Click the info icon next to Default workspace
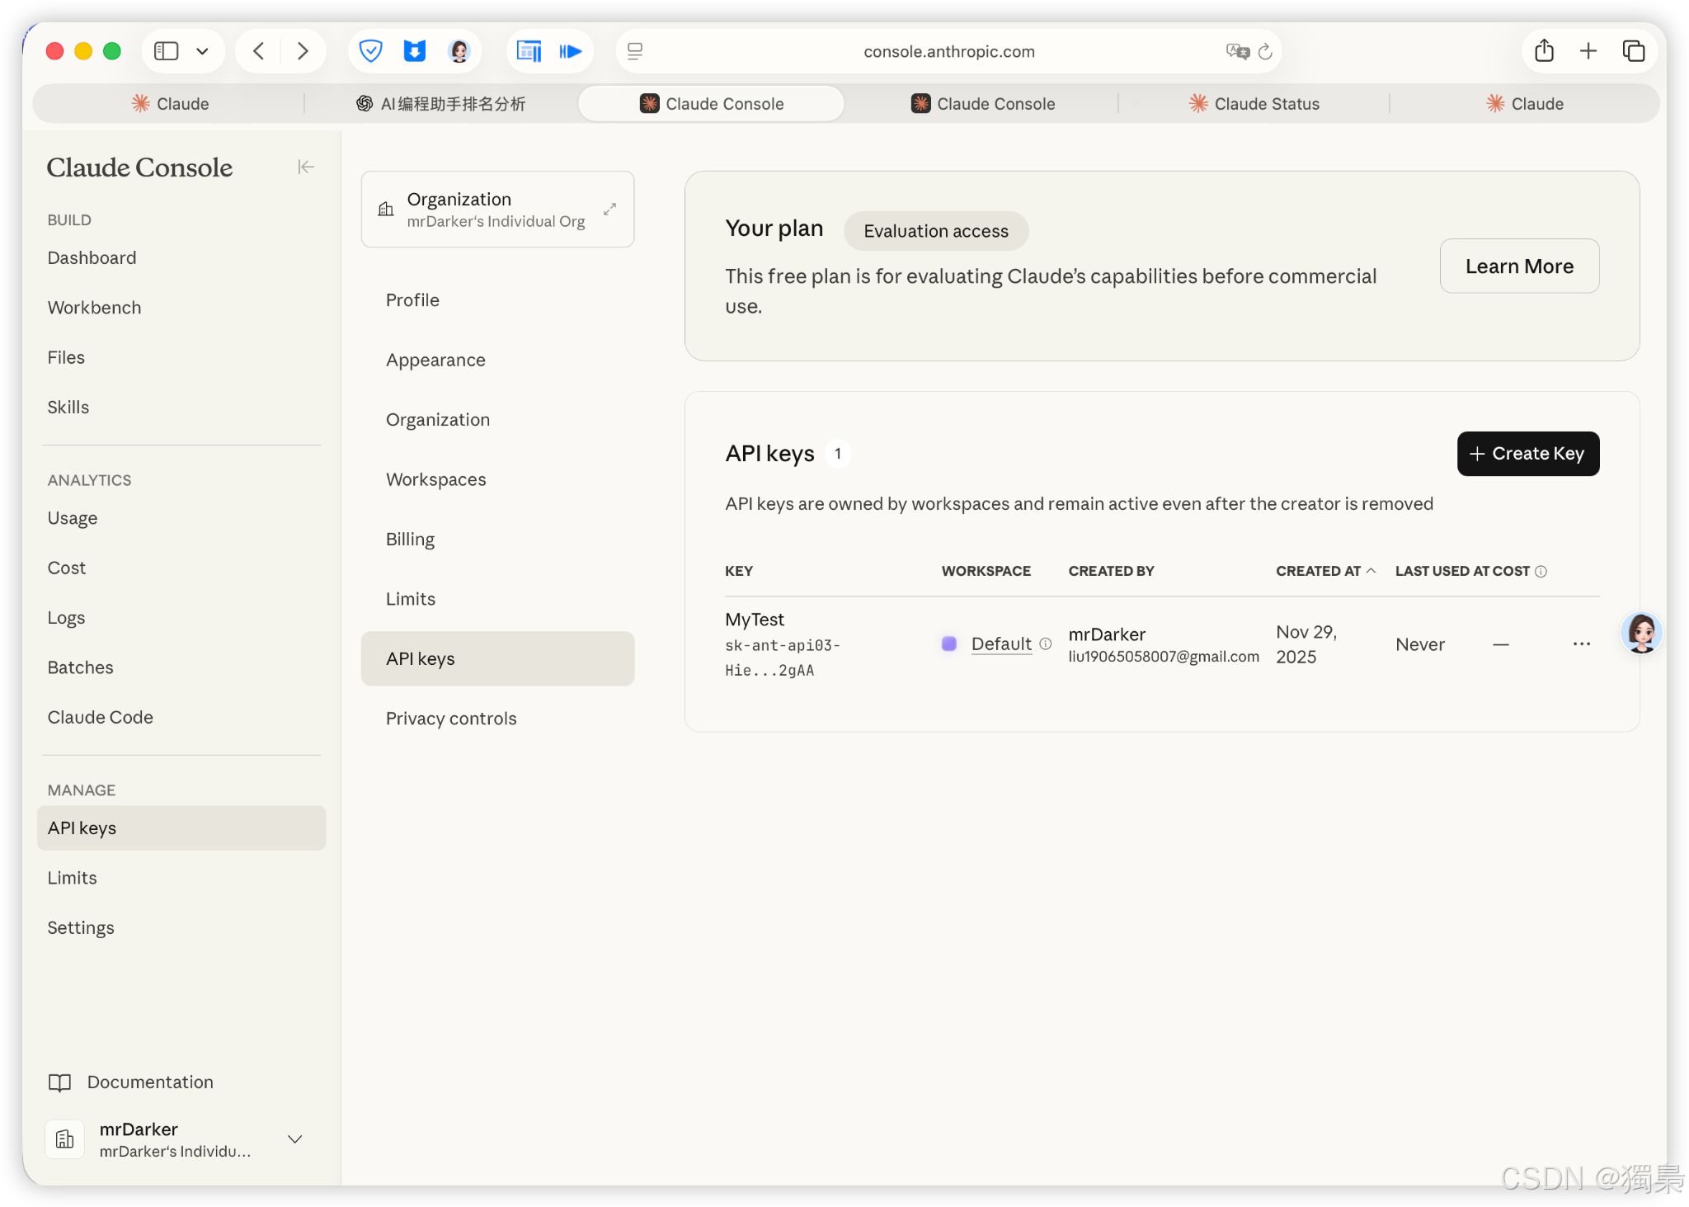Screen dimensions: 1689x1207 coord(1045,644)
